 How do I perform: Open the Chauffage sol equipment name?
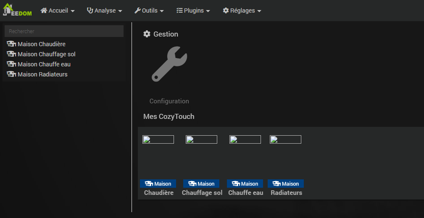point(202,193)
